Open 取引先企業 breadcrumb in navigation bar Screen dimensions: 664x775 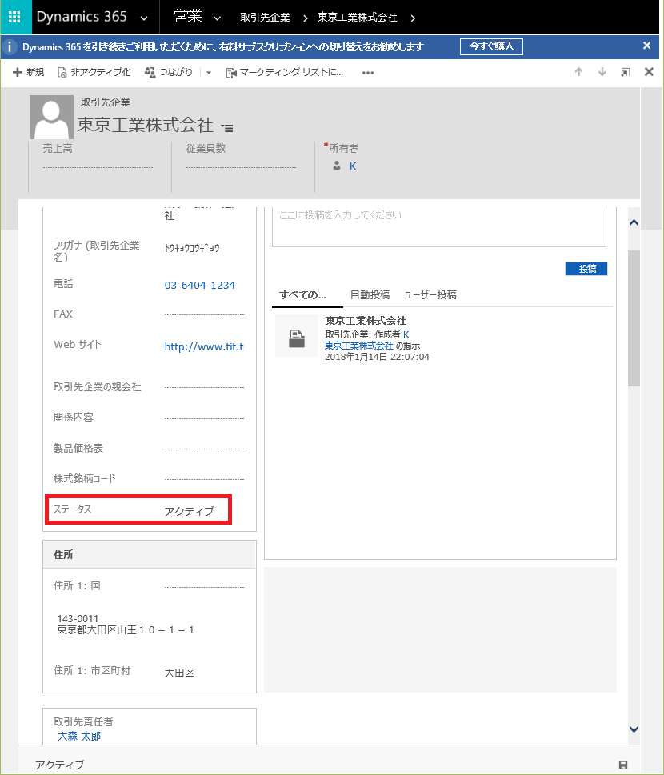(x=265, y=18)
